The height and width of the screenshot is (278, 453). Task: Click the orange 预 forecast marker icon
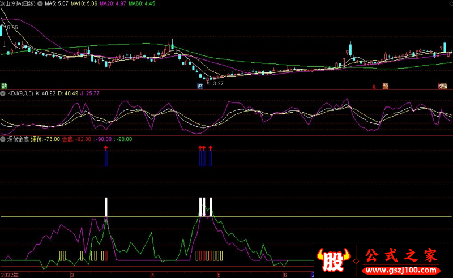386,86
